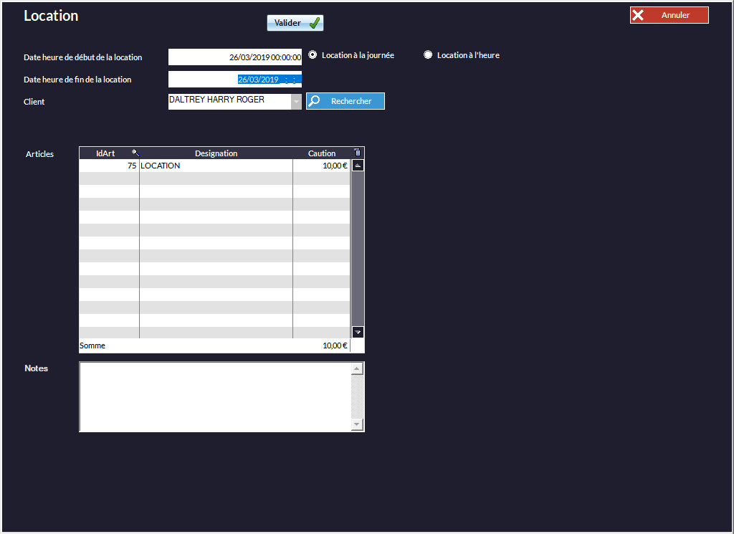Expand the Client dropdown arrow
Screen dimensions: 734x534
click(x=296, y=102)
